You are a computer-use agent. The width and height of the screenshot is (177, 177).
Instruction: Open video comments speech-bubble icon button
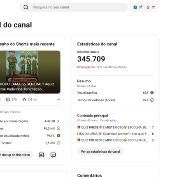53,155
